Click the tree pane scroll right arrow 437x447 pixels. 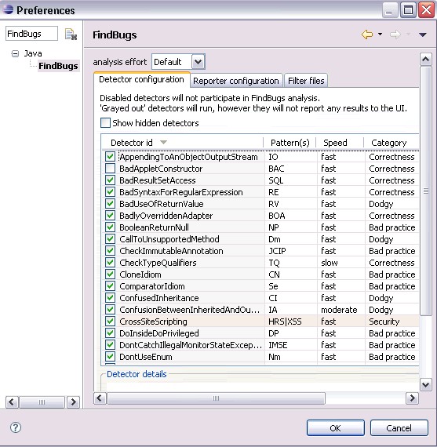tap(73, 402)
